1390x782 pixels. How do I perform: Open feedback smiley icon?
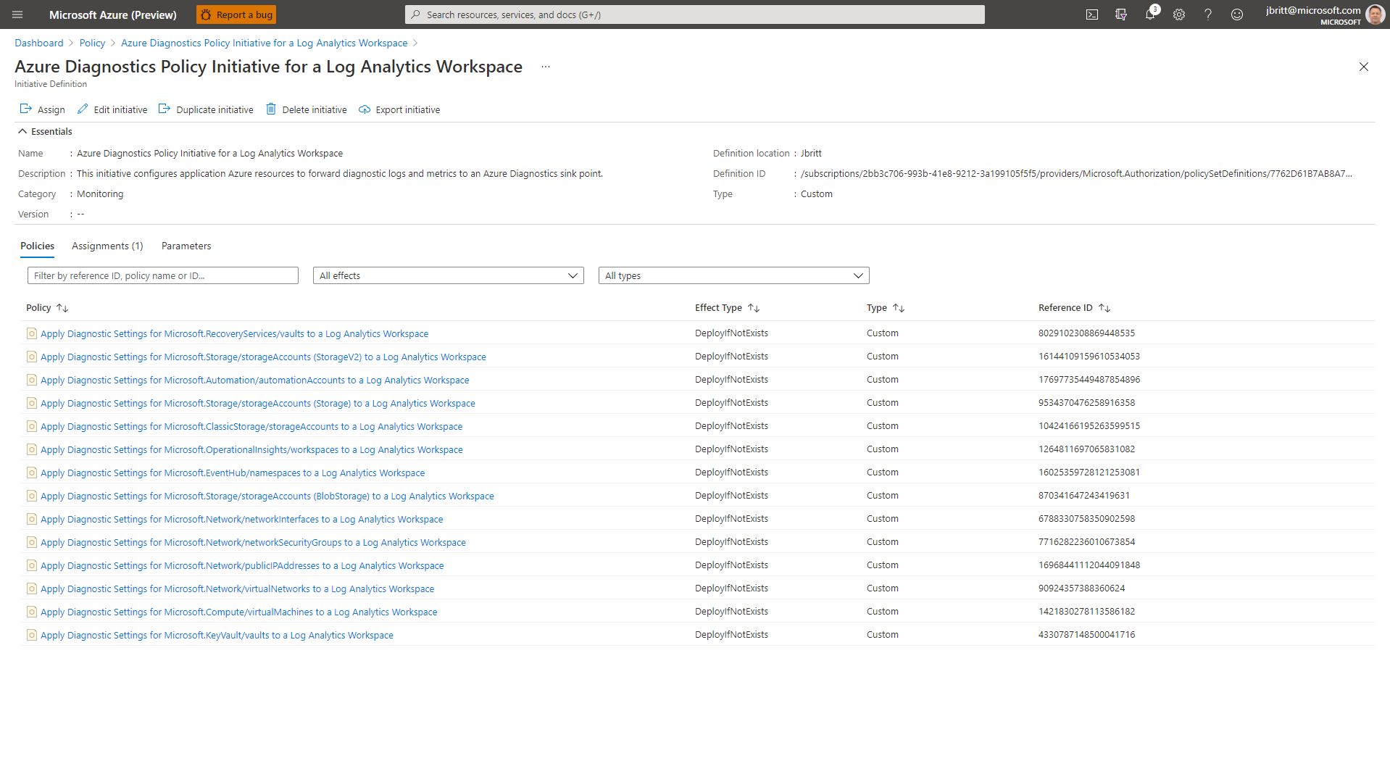[x=1237, y=14]
